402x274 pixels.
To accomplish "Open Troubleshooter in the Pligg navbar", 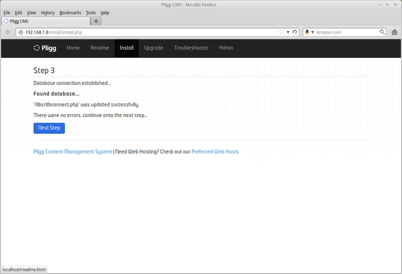I will coord(191,48).
